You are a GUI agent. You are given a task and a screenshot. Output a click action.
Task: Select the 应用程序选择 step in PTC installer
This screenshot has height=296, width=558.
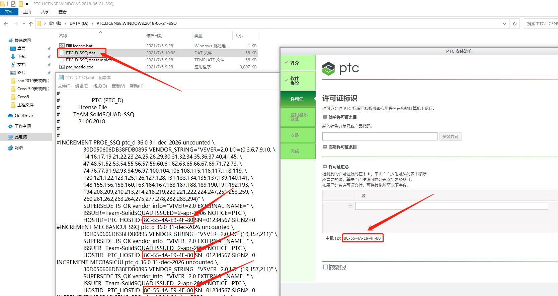coord(298,117)
